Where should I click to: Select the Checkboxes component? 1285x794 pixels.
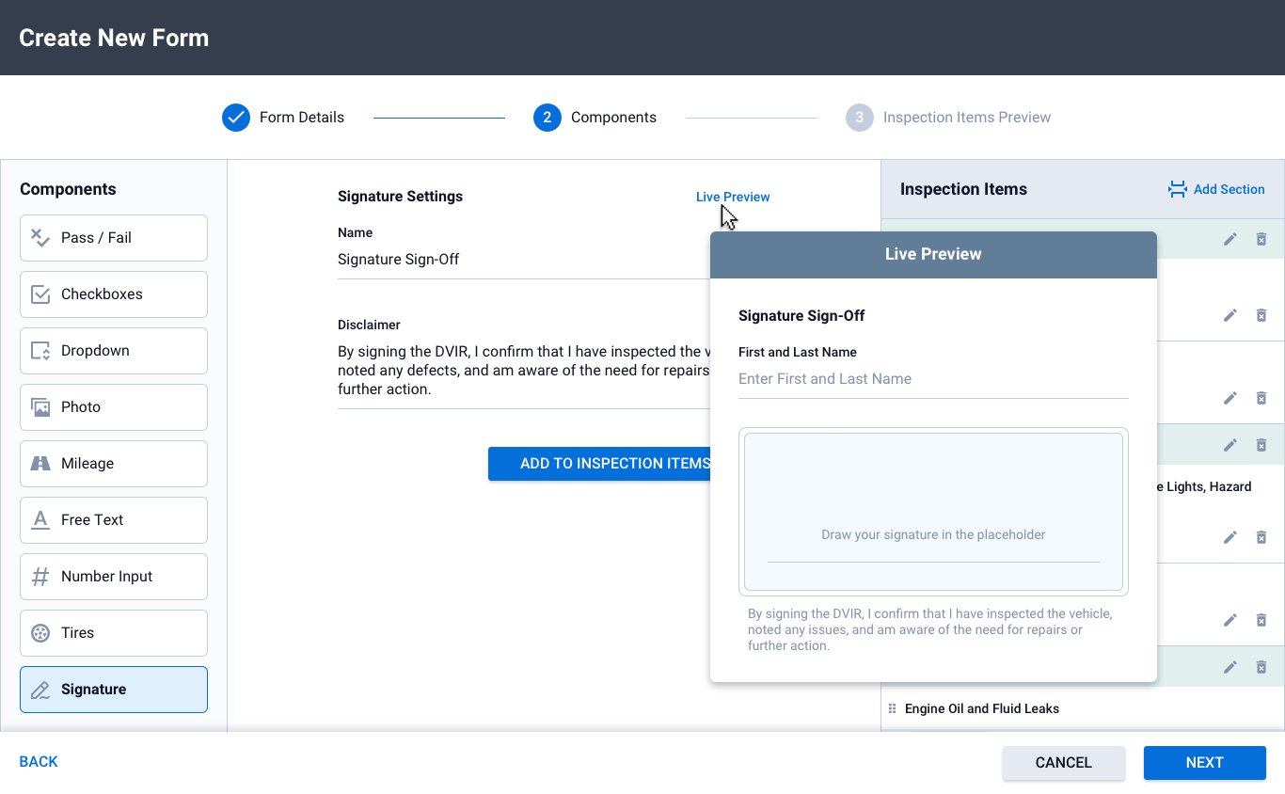click(113, 294)
